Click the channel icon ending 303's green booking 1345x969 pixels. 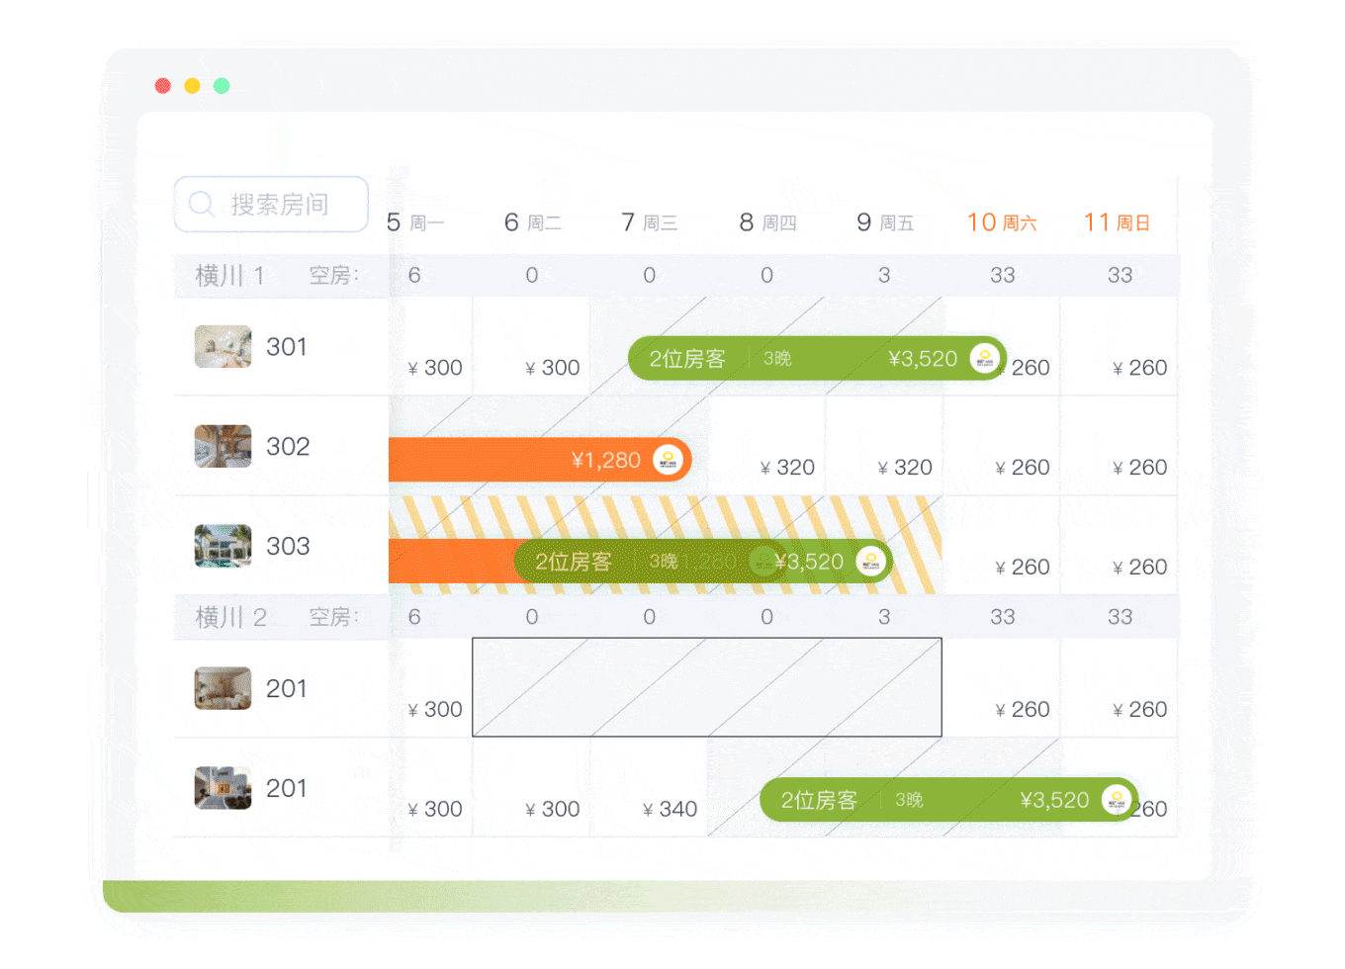click(870, 562)
